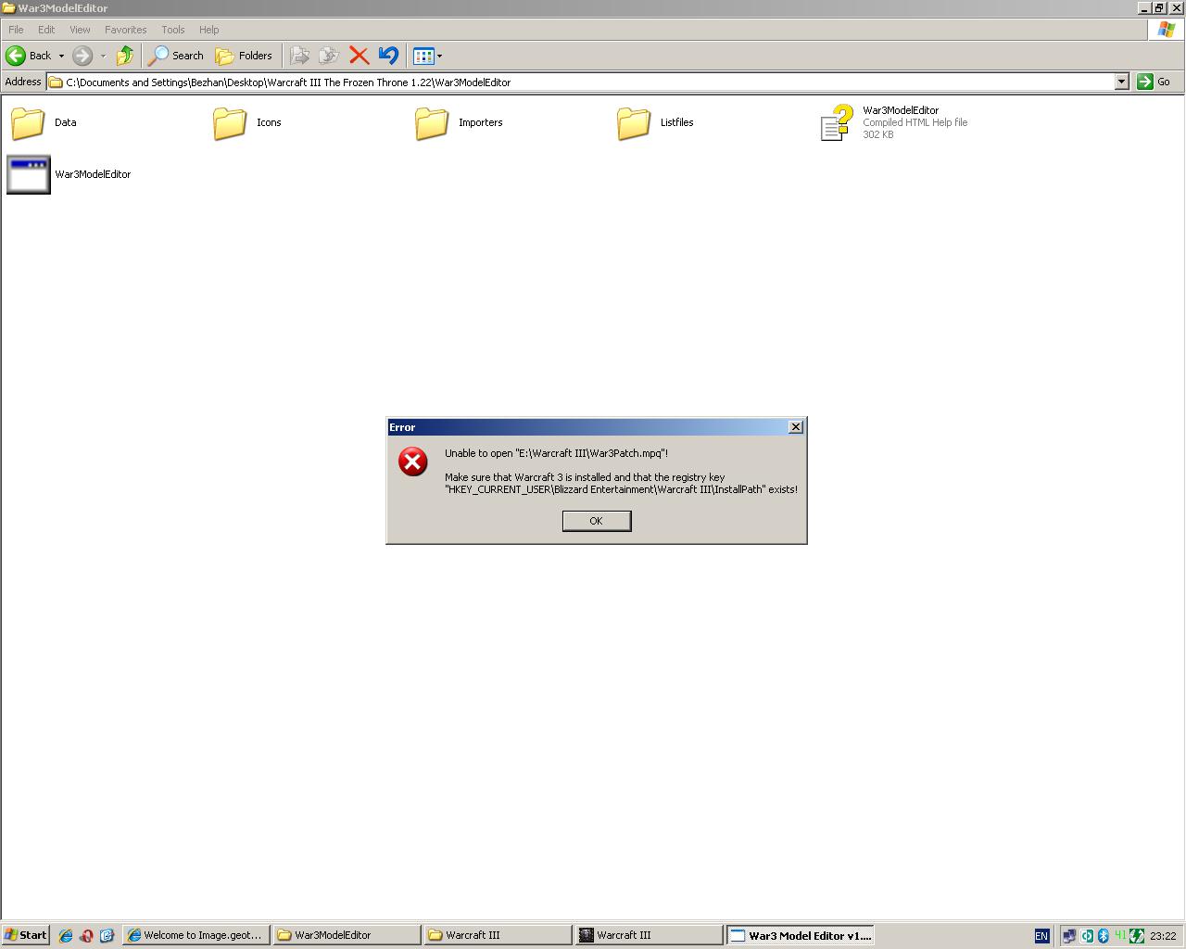Select the Listfiles folder
The height and width of the screenshot is (949, 1186).
click(x=635, y=122)
